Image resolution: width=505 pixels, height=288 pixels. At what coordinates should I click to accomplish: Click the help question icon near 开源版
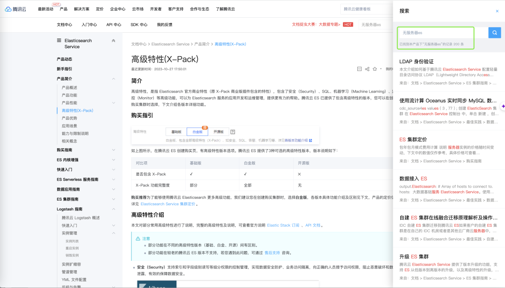pyautogui.click(x=233, y=132)
